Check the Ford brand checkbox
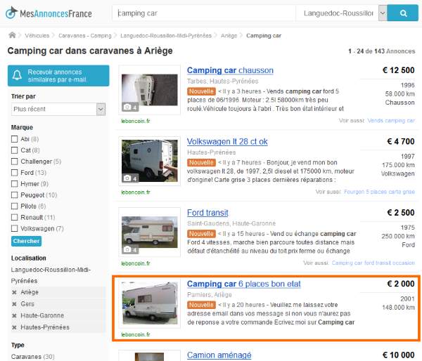 [14, 173]
